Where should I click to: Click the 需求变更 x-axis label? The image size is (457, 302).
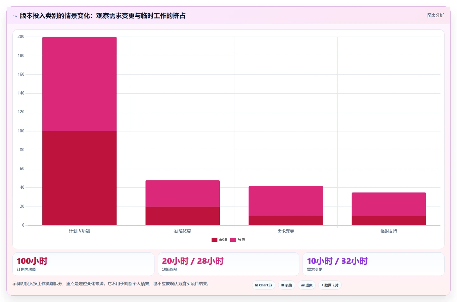click(x=286, y=231)
